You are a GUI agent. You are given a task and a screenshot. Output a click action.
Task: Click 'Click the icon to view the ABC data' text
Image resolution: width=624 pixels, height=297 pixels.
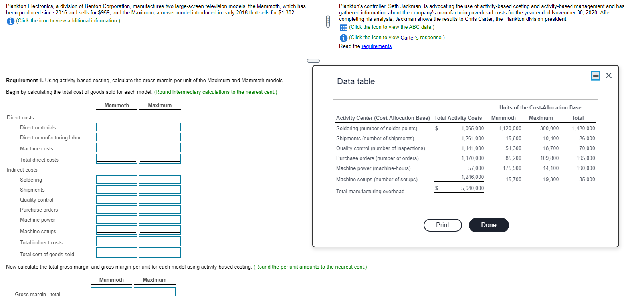392,27
